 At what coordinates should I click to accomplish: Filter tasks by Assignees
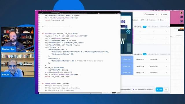(x=151, y=20)
